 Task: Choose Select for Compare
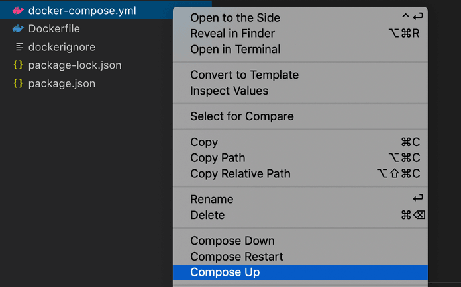(242, 116)
